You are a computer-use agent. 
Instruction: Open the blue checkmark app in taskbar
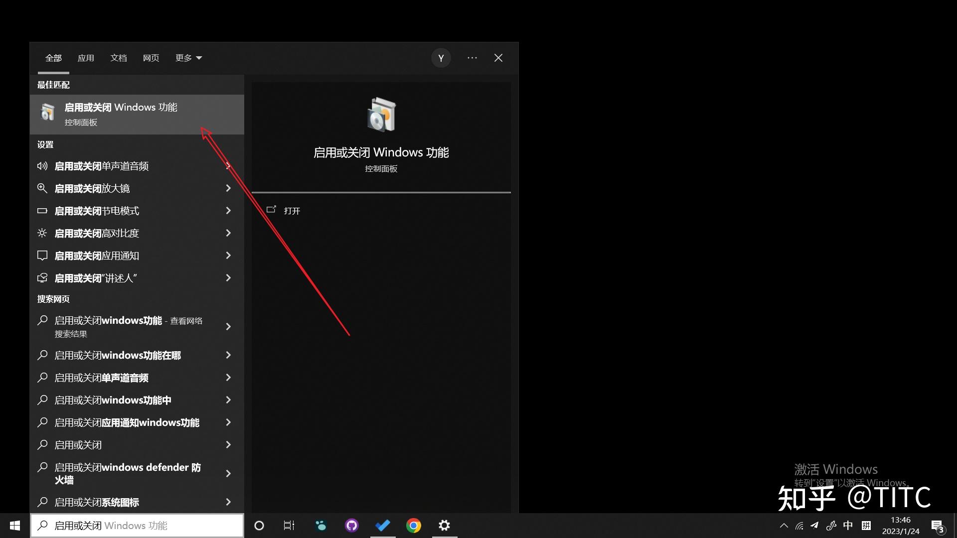[x=383, y=526]
